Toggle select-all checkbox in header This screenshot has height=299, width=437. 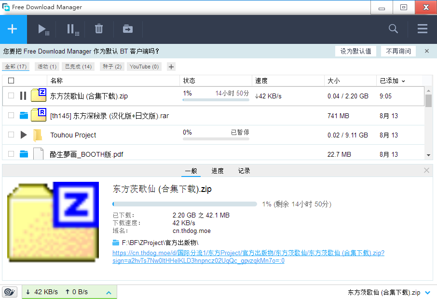11,81
